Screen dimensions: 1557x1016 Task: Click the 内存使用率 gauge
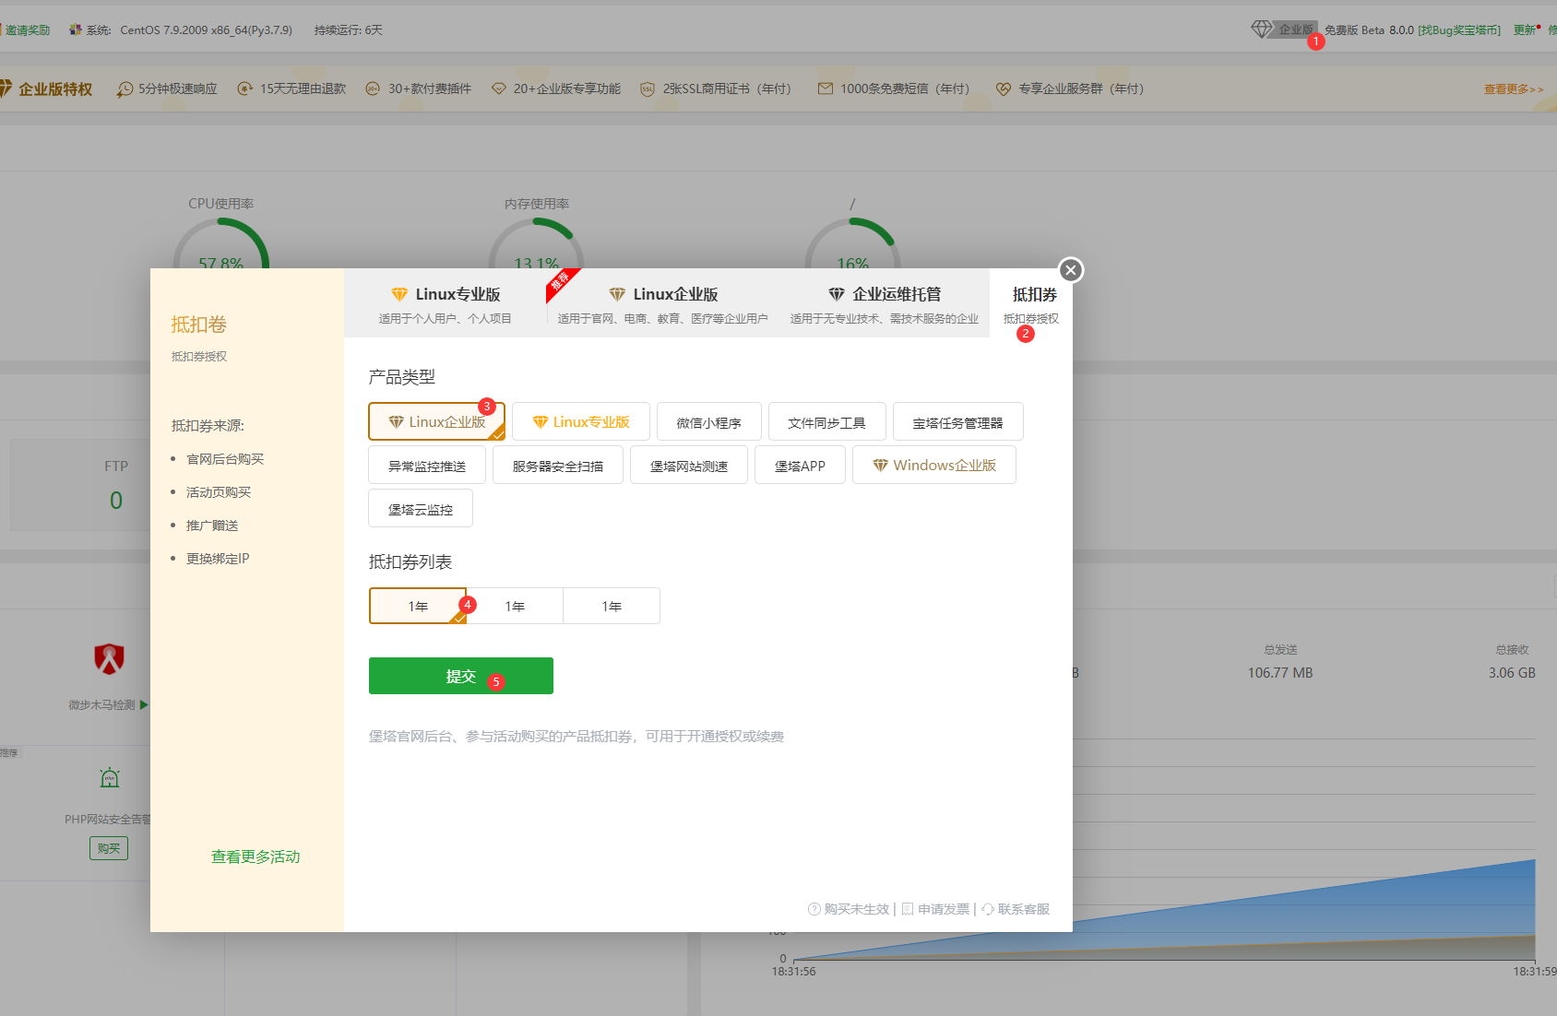pyautogui.click(x=537, y=244)
